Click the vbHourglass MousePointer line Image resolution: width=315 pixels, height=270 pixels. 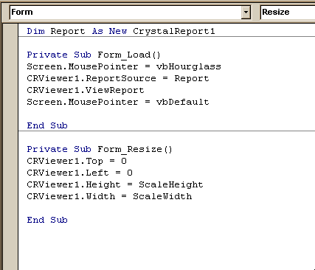[x=124, y=66]
